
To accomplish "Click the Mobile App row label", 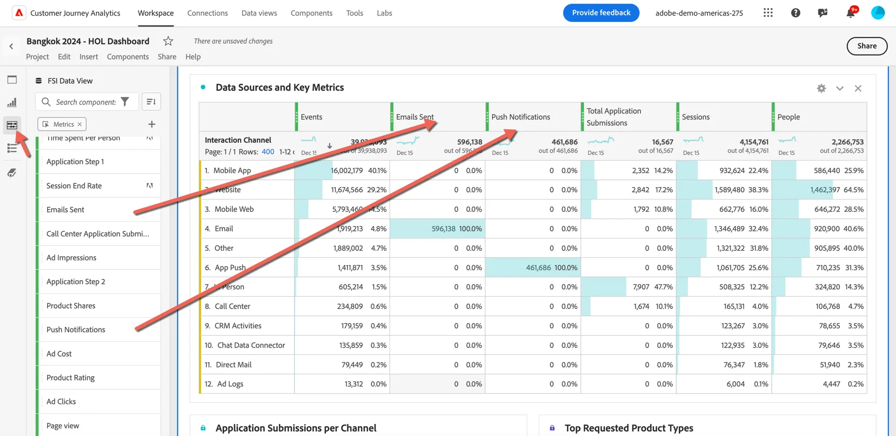I will coord(232,170).
